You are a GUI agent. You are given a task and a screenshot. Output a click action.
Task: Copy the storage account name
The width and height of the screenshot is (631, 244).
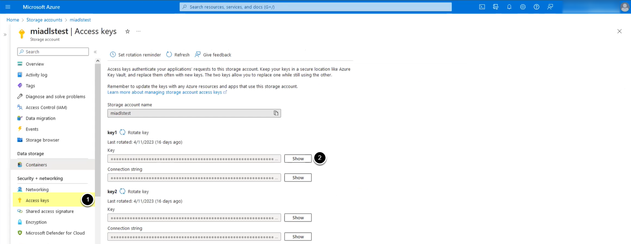coord(276,113)
